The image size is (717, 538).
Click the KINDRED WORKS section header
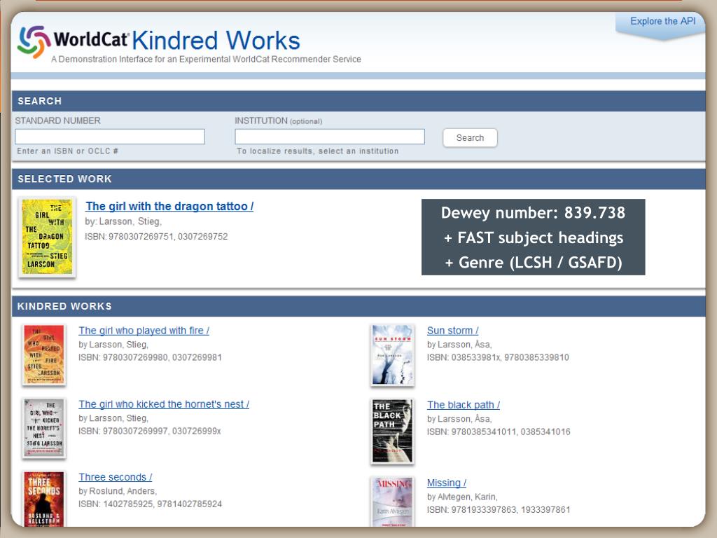click(358, 306)
